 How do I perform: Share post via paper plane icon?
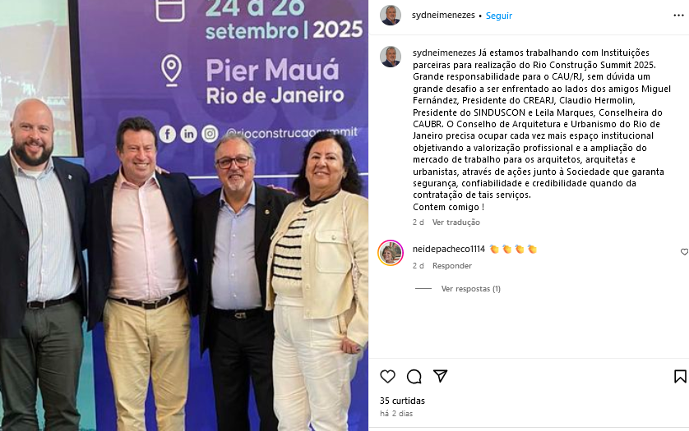(441, 376)
